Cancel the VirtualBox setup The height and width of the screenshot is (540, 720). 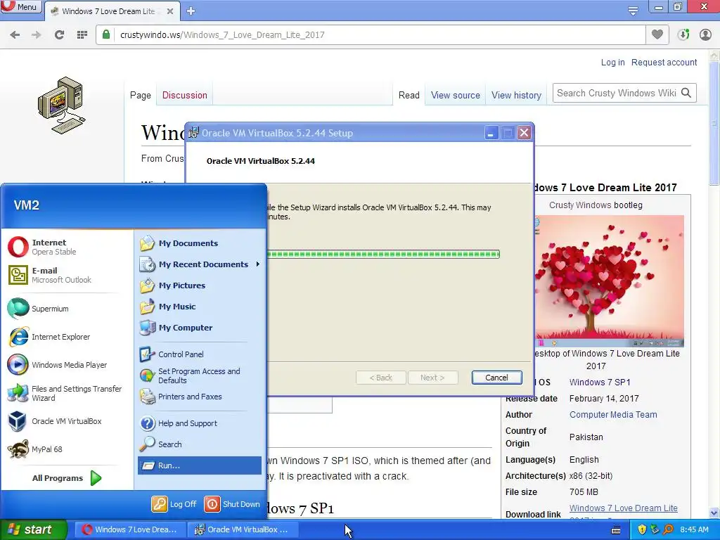pyautogui.click(x=496, y=378)
